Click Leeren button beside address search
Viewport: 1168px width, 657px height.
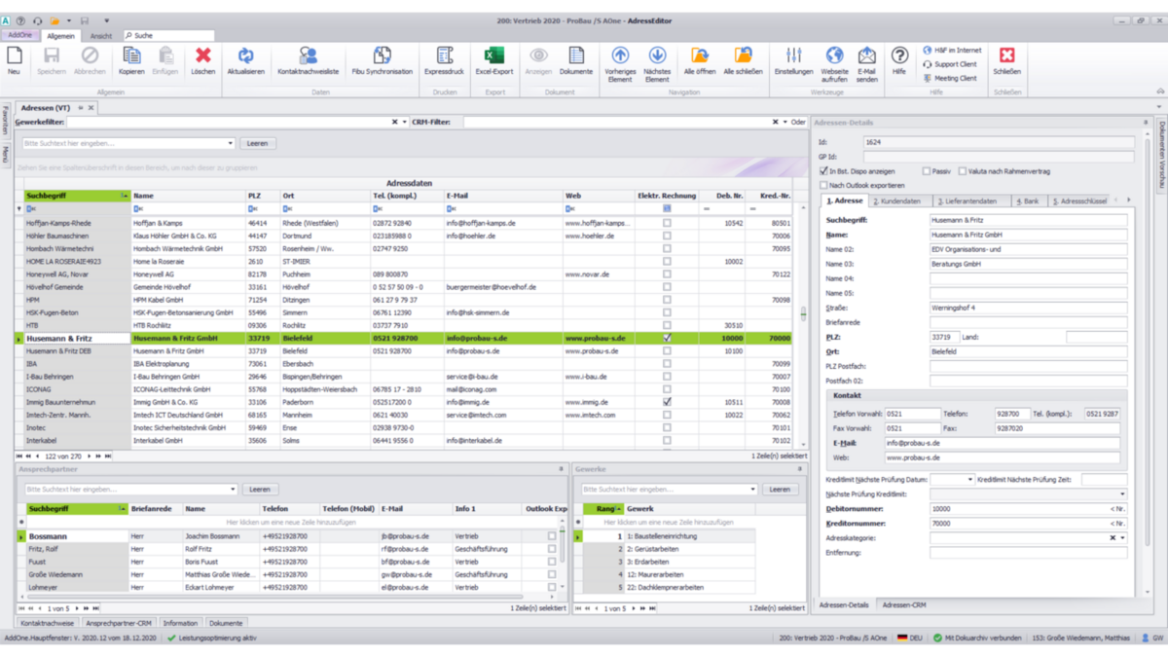tap(257, 143)
